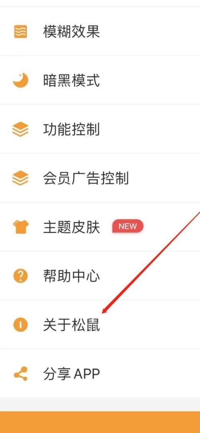200x433 pixels.
Task: Open the 帮助中心 text link
Action: tap(72, 276)
